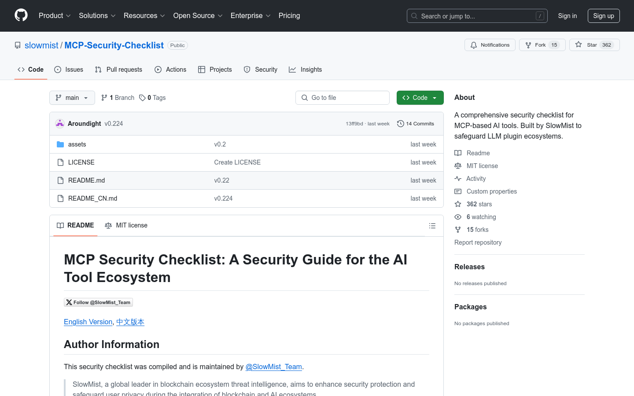Click the assets folder icon
The image size is (634, 396).
click(60, 144)
